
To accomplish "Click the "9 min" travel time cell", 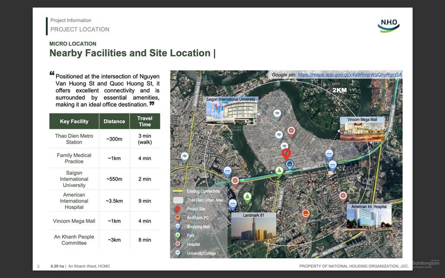I will [145, 201].
